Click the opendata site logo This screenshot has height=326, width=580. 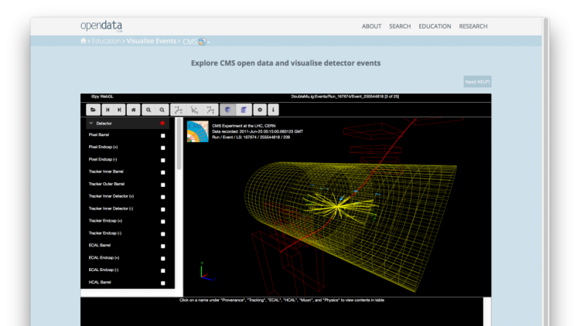101,25
